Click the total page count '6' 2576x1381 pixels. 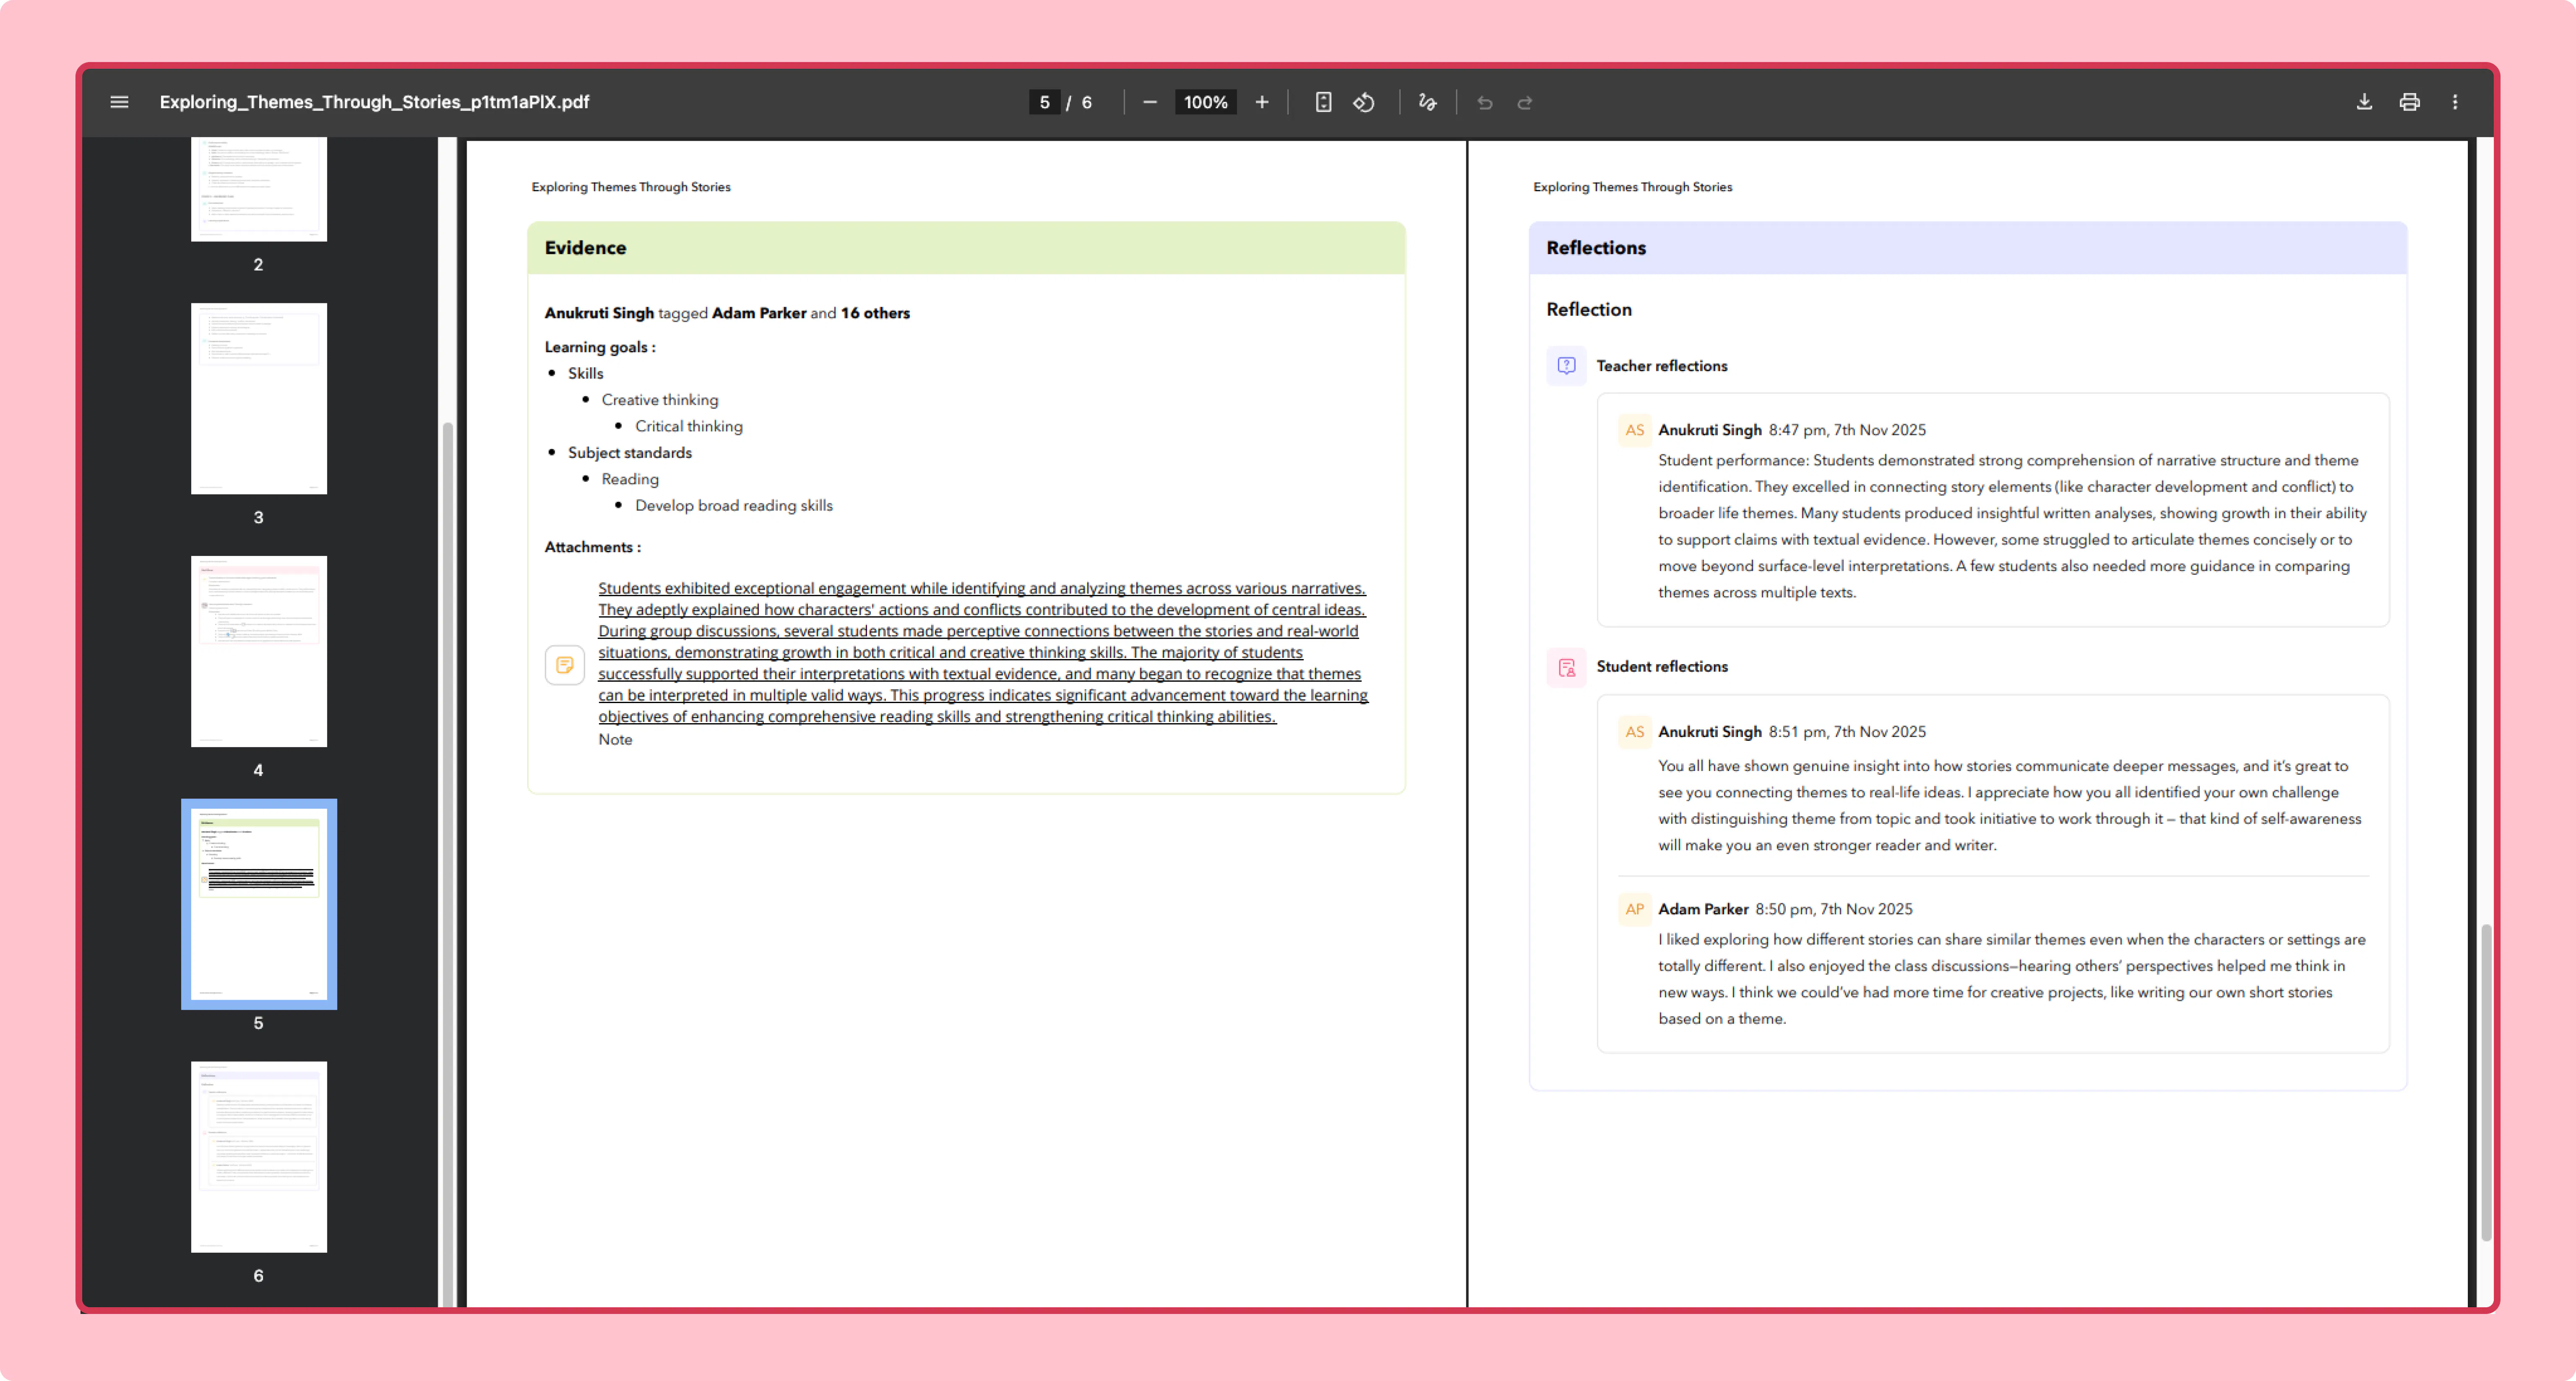pos(1087,102)
